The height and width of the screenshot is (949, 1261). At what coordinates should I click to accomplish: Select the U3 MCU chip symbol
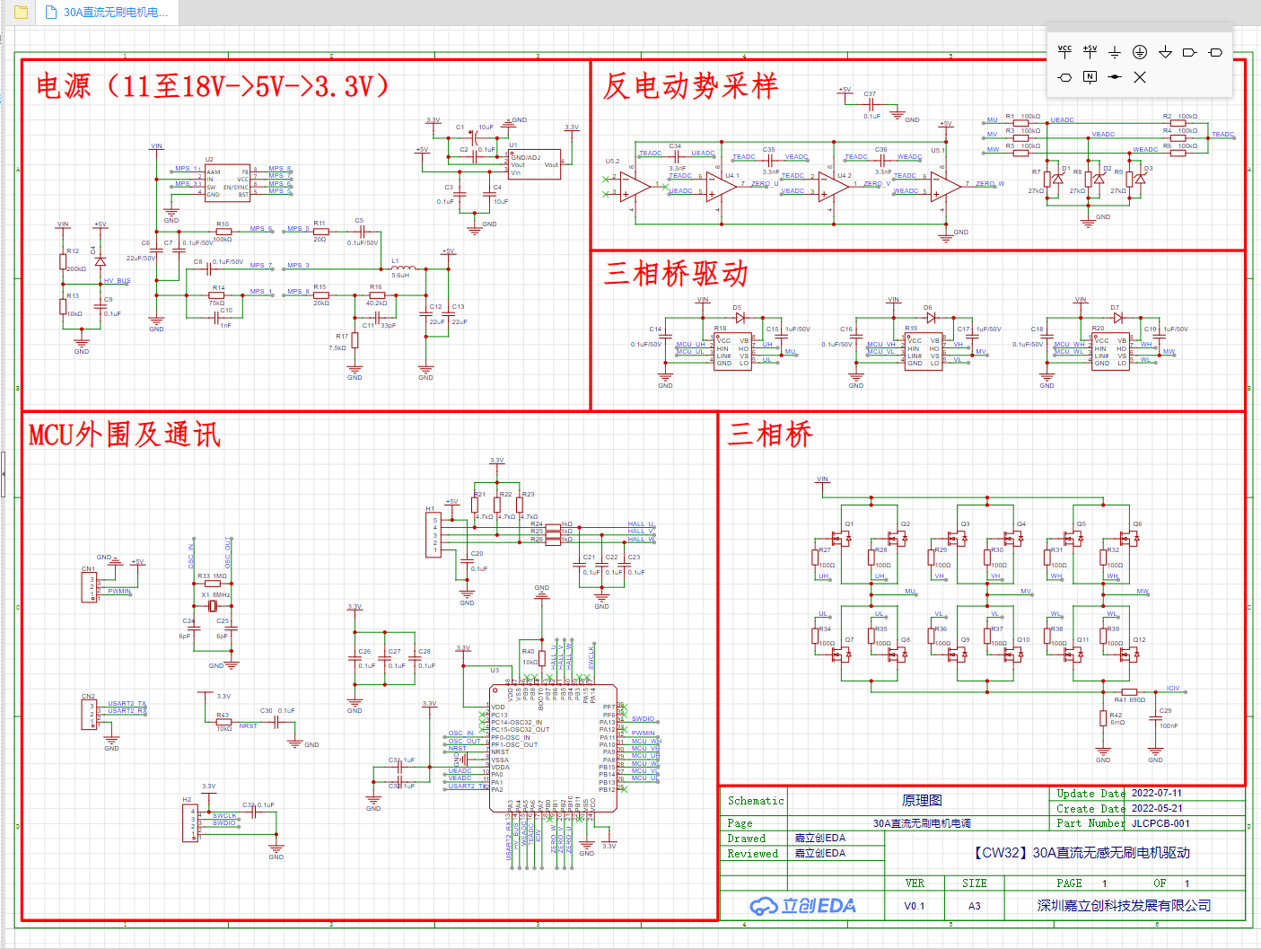(554, 748)
